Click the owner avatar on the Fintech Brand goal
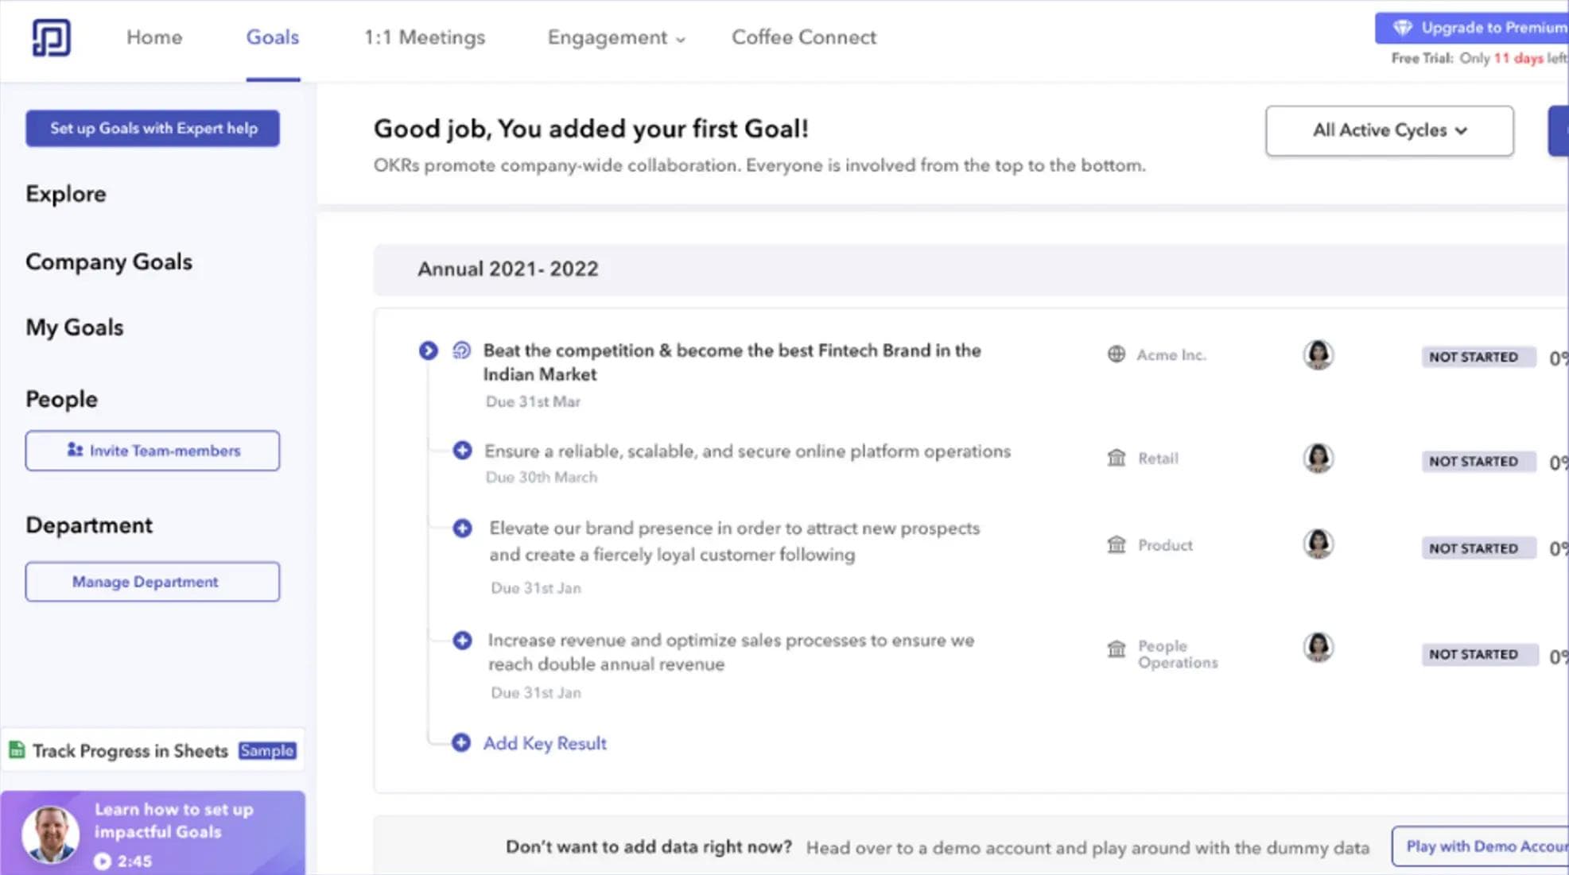1569x875 pixels. 1317,355
